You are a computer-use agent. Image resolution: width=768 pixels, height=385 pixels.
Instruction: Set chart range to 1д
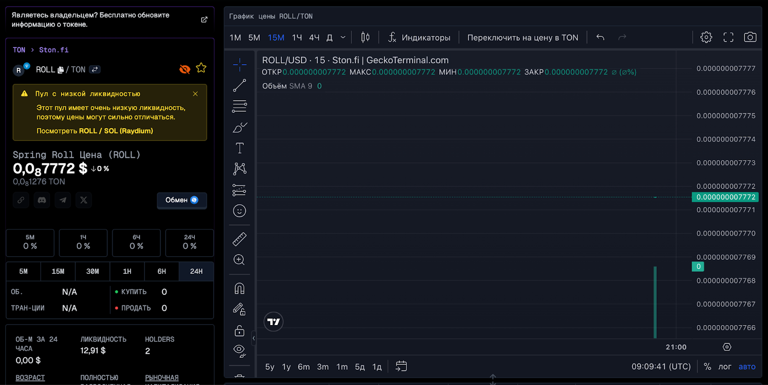pos(377,367)
